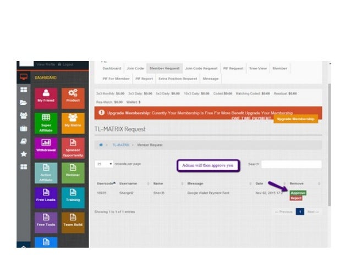Select the Google Wallet Payment Sent message cell
Screen dimensions: 351x263
[208, 193]
